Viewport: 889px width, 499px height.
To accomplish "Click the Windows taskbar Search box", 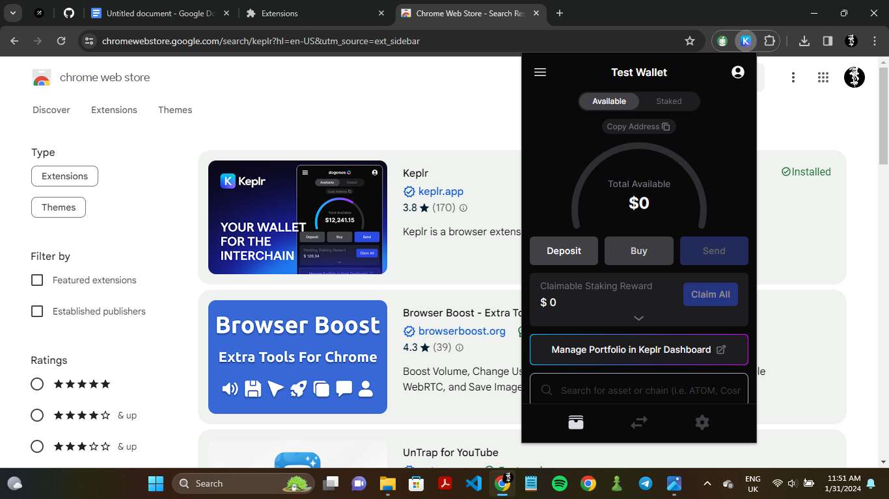I will pos(243,483).
